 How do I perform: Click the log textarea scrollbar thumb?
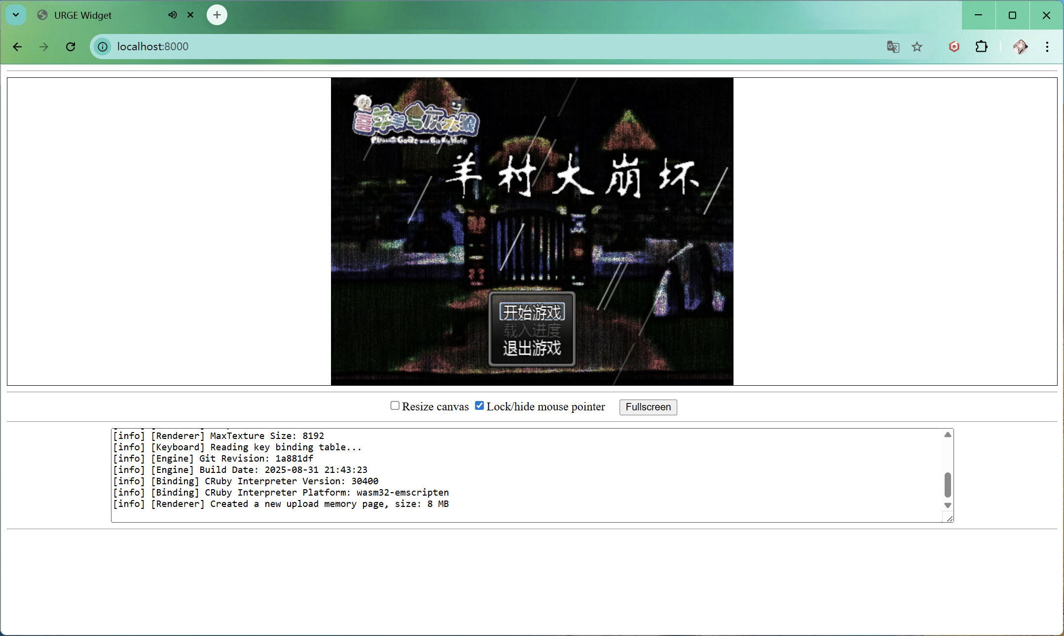pos(948,485)
